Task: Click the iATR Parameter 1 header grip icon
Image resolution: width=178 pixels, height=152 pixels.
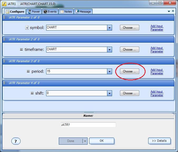Action: tap(5, 17)
